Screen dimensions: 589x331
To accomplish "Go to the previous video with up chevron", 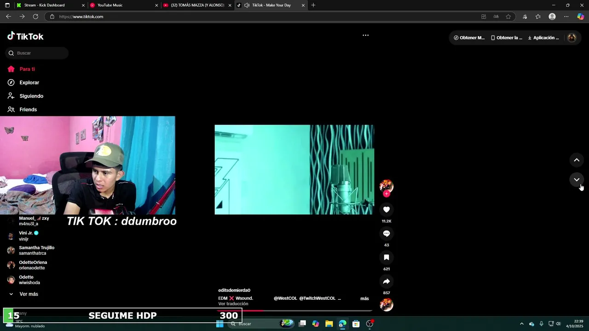I will click(577, 160).
